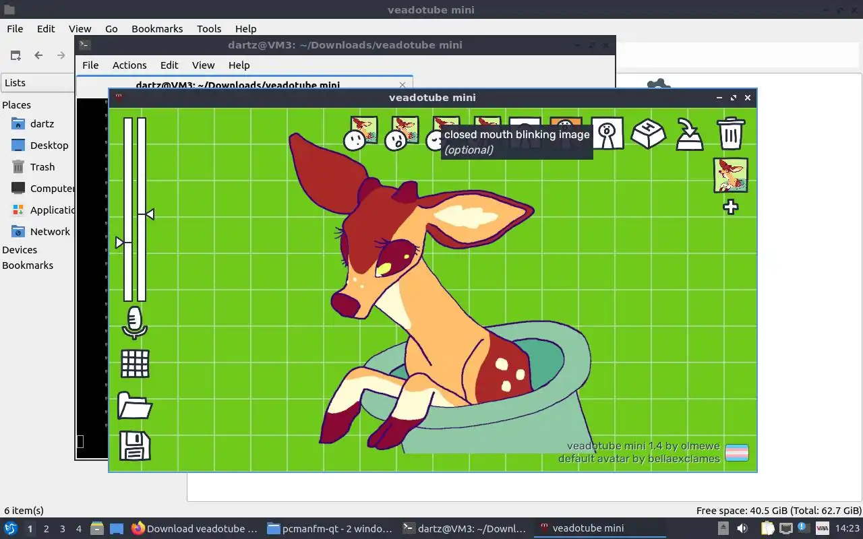Image resolution: width=863 pixels, height=539 pixels.
Task: Open Edit menu in file manager
Action: point(46,28)
